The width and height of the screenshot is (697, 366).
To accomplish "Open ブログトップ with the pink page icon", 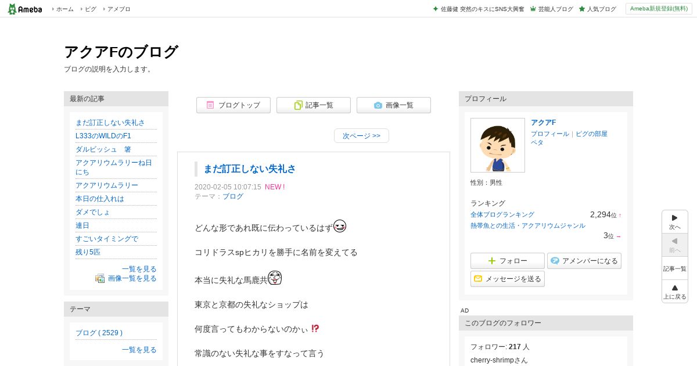I will [233, 105].
